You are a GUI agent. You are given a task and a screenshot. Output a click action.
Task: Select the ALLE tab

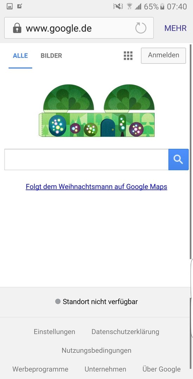pyautogui.click(x=20, y=55)
